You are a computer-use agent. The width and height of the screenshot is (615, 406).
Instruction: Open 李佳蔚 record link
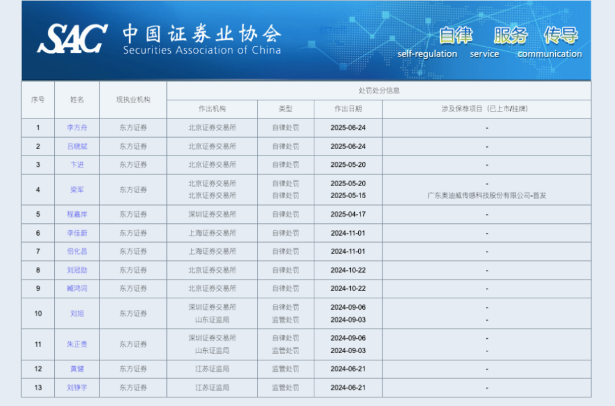coord(77,233)
